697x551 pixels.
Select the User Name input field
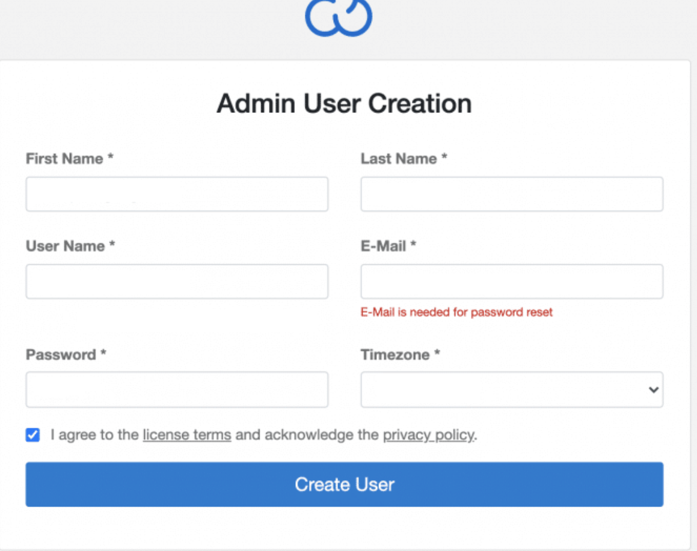point(177,281)
